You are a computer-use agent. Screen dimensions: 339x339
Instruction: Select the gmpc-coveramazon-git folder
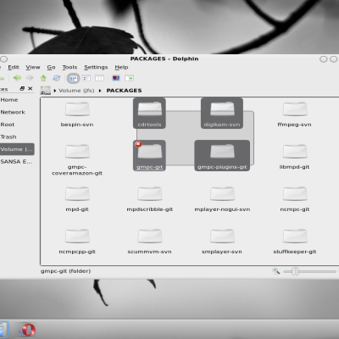tap(77, 159)
